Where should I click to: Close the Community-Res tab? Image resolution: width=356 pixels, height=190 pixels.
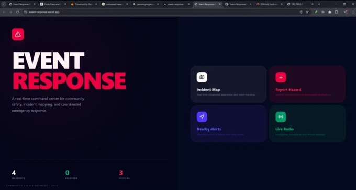point(96,4)
